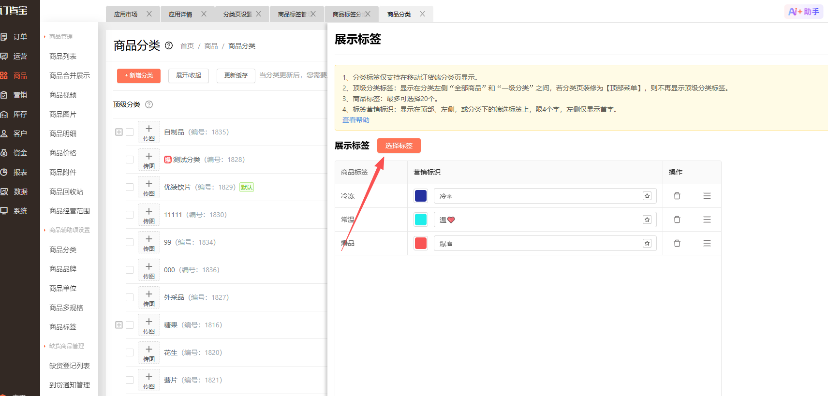Check the box for 测试分类 category

click(130, 160)
